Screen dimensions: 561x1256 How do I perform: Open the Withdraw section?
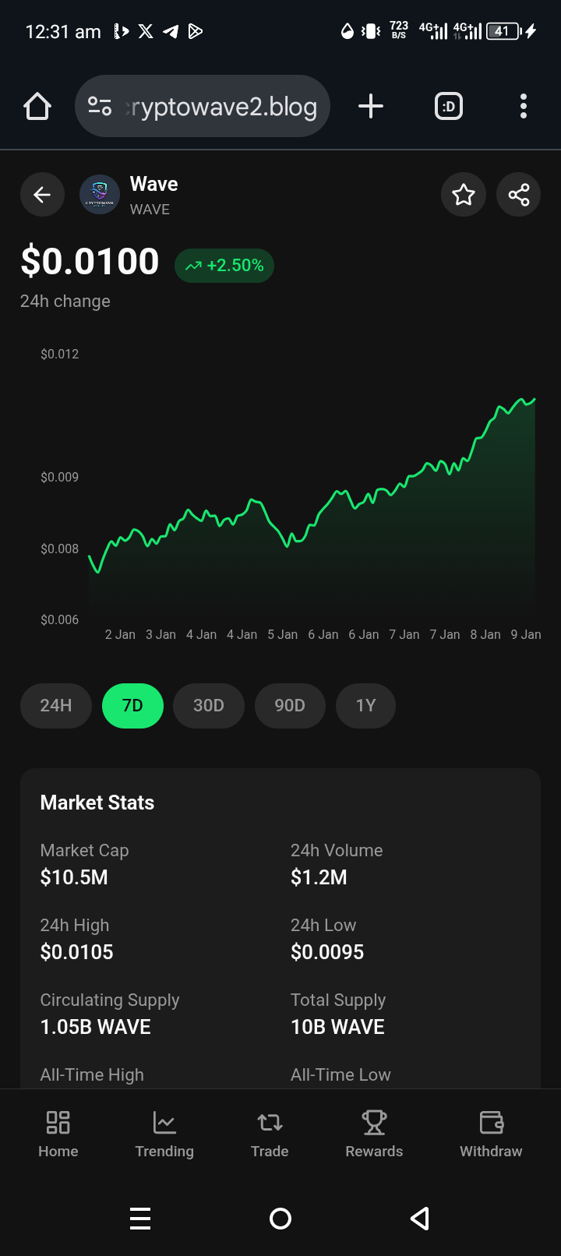(x=491, y=1134)
